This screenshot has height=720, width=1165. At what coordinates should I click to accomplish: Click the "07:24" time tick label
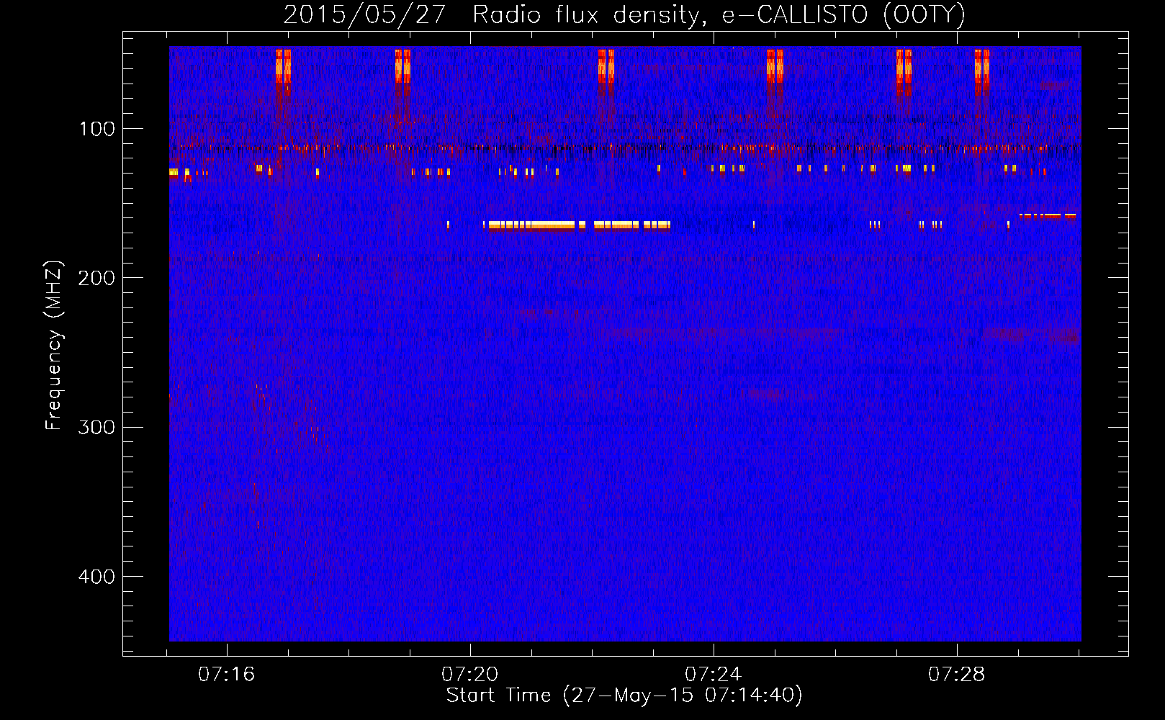click(x=714, y=674)
